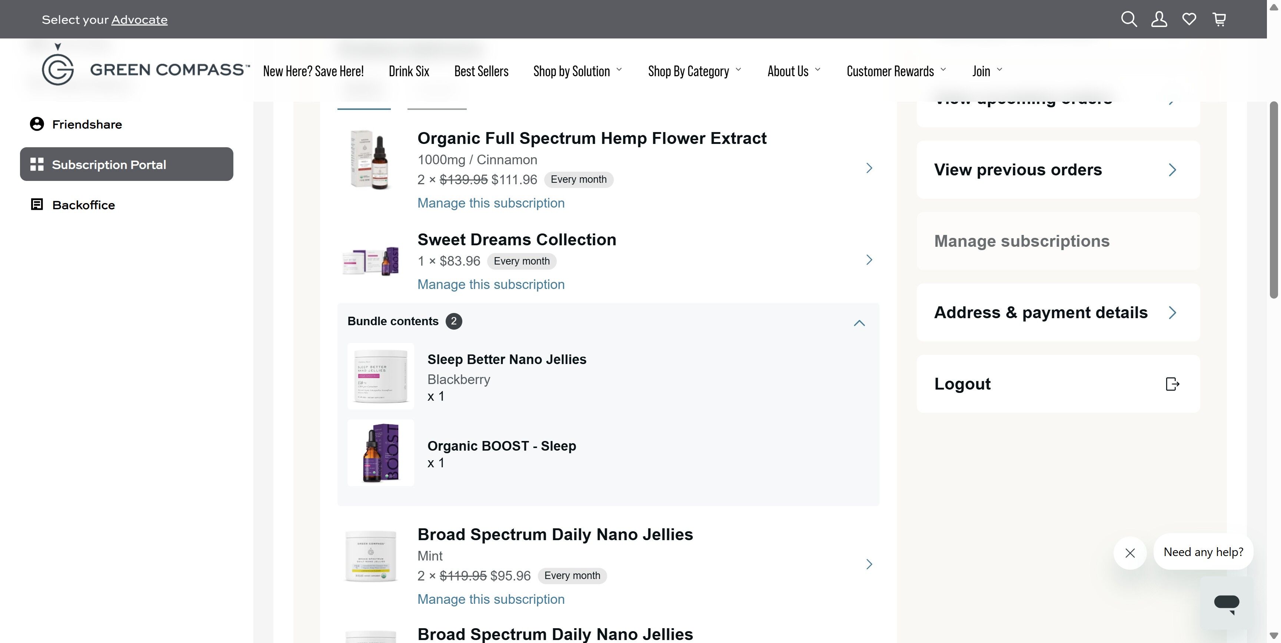The image size is (1281, 643).
Task: Open the search icon in header
Action: click(x=1129, y=19)
